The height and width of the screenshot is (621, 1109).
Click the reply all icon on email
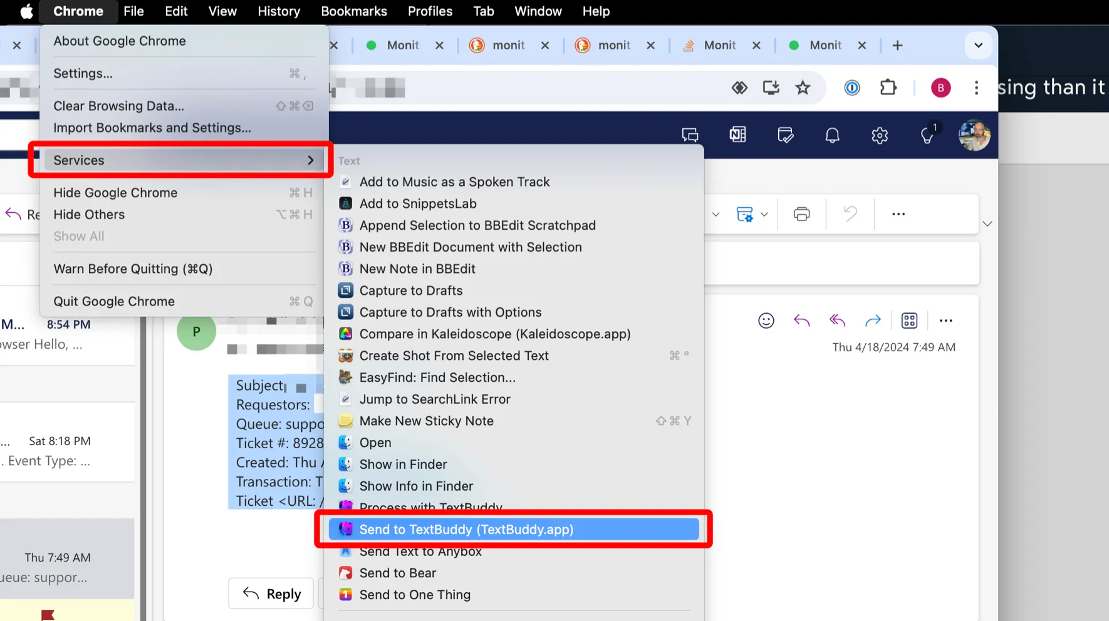[x=837, y=321]
